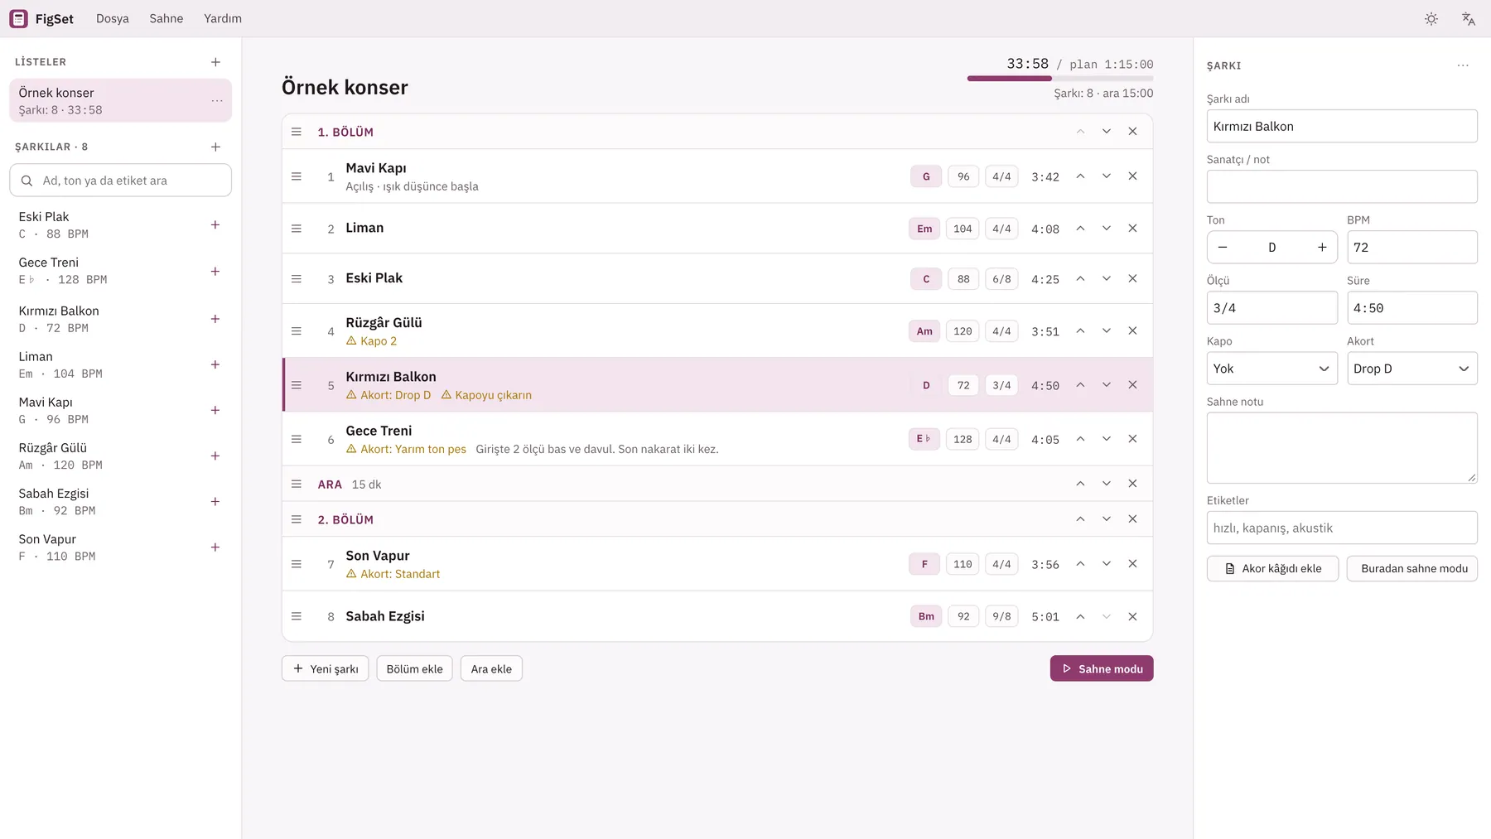Delete the ARA 15 dk break row

click(x=1132, y=483)
